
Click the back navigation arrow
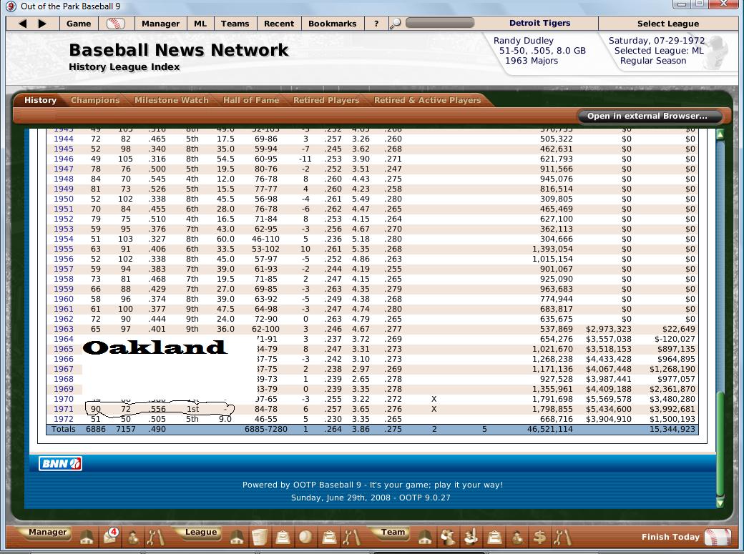click(23, 24)
